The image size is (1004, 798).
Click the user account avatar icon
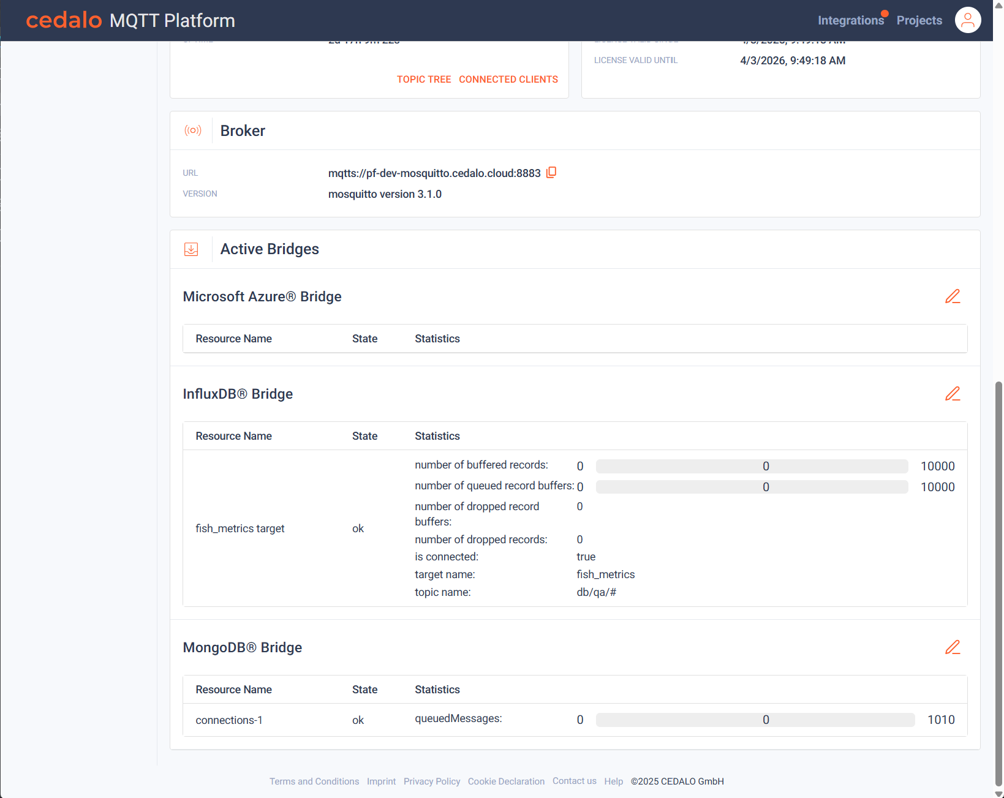tap(968, 20)
